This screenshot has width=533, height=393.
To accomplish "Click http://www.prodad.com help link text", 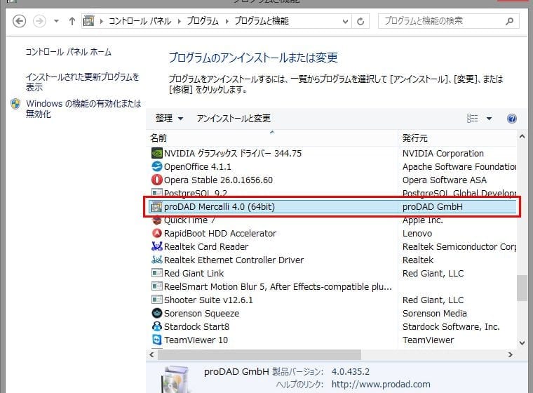I will tap(381, 385).
